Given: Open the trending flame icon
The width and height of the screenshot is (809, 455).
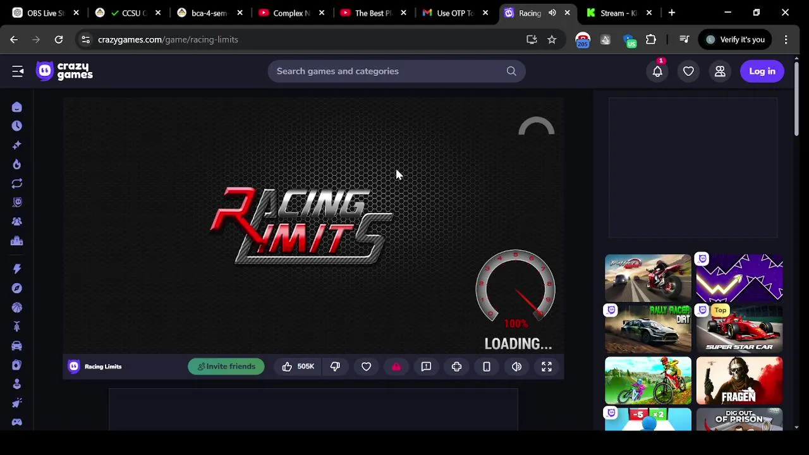Looking at the screenshot, I should 17,164.
